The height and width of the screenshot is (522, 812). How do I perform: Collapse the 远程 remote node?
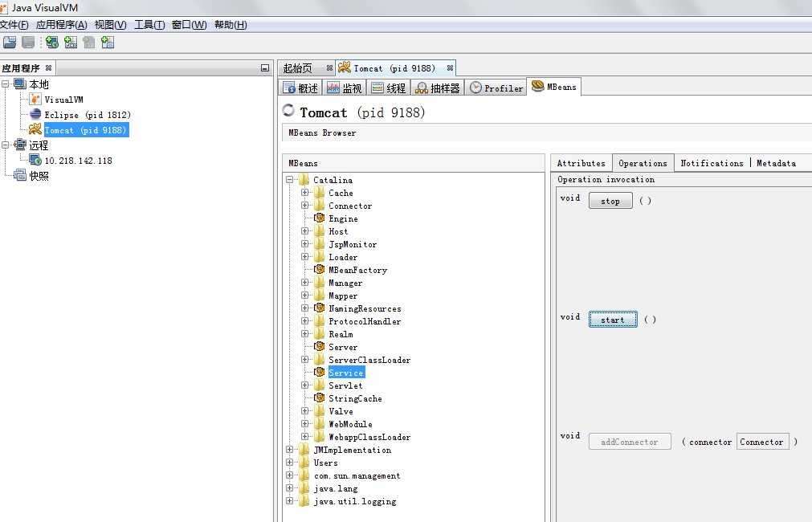coord(5,145)
